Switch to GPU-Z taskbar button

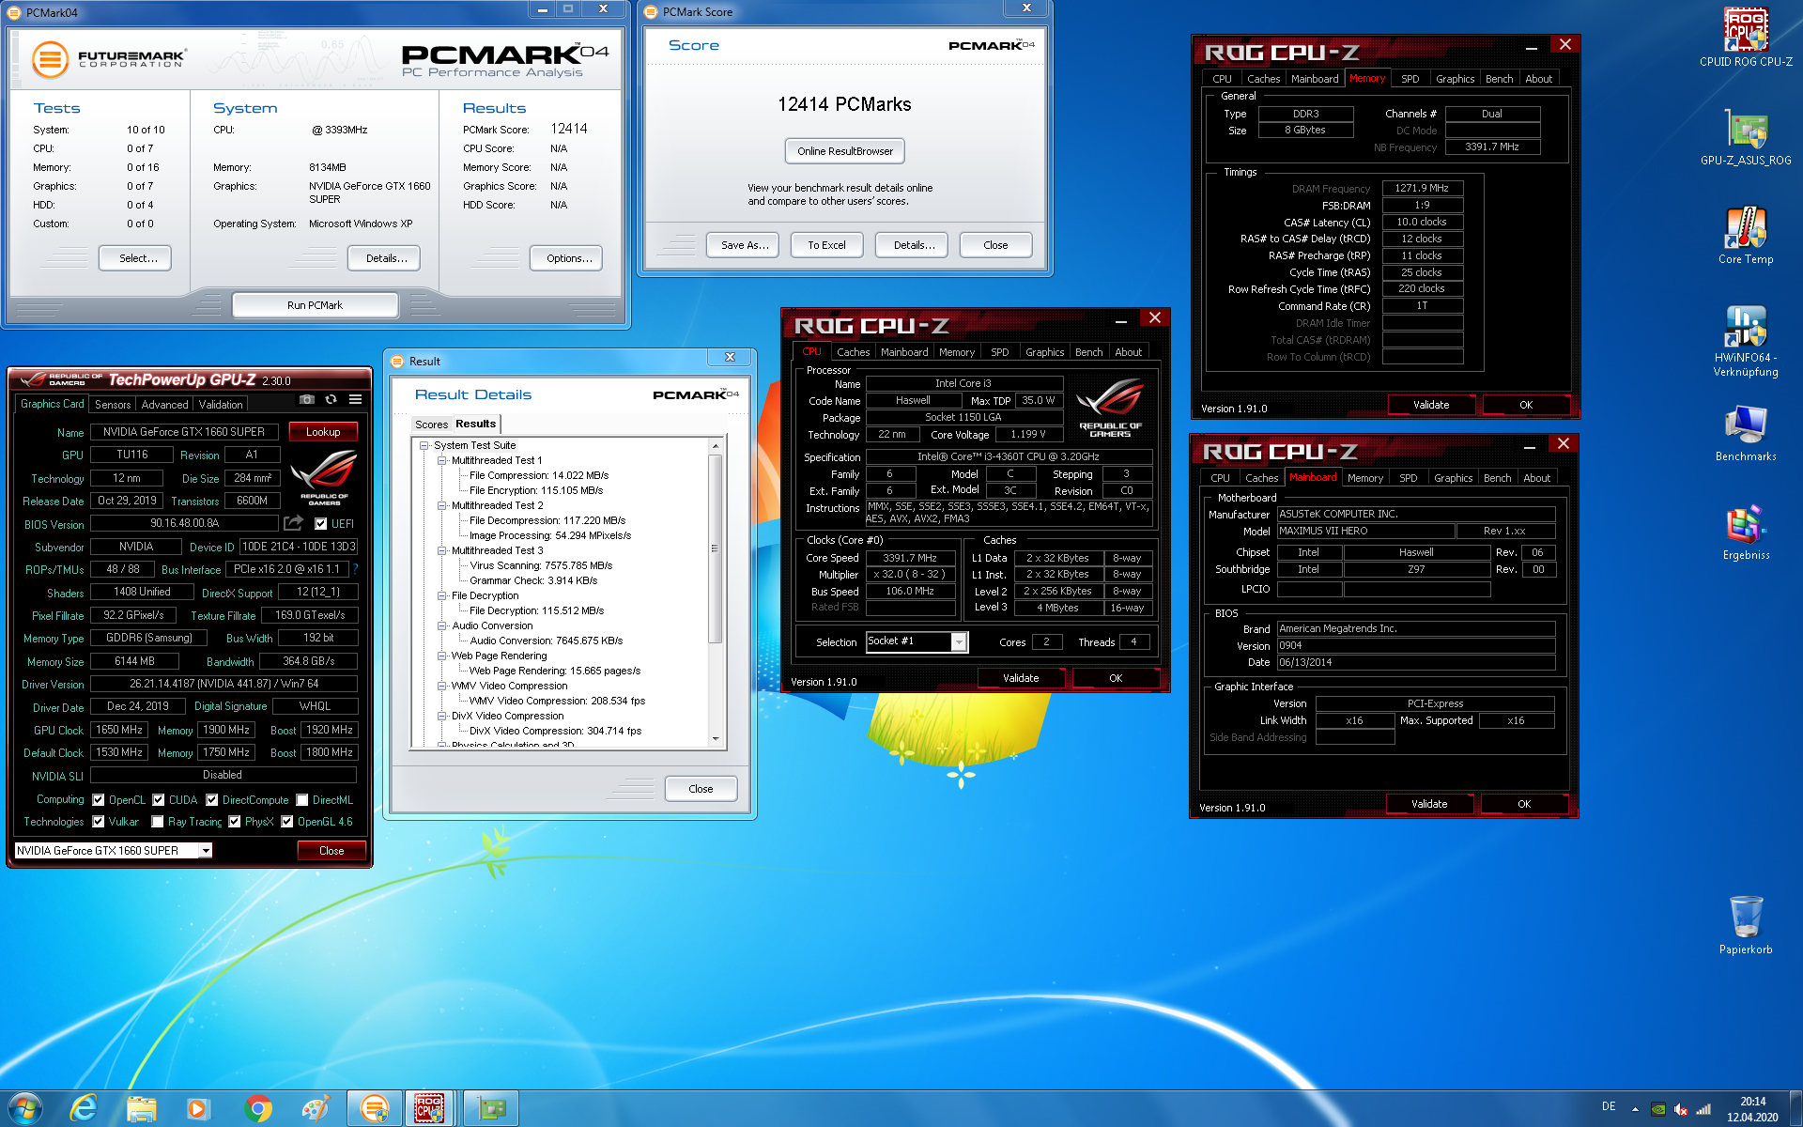491,1108
